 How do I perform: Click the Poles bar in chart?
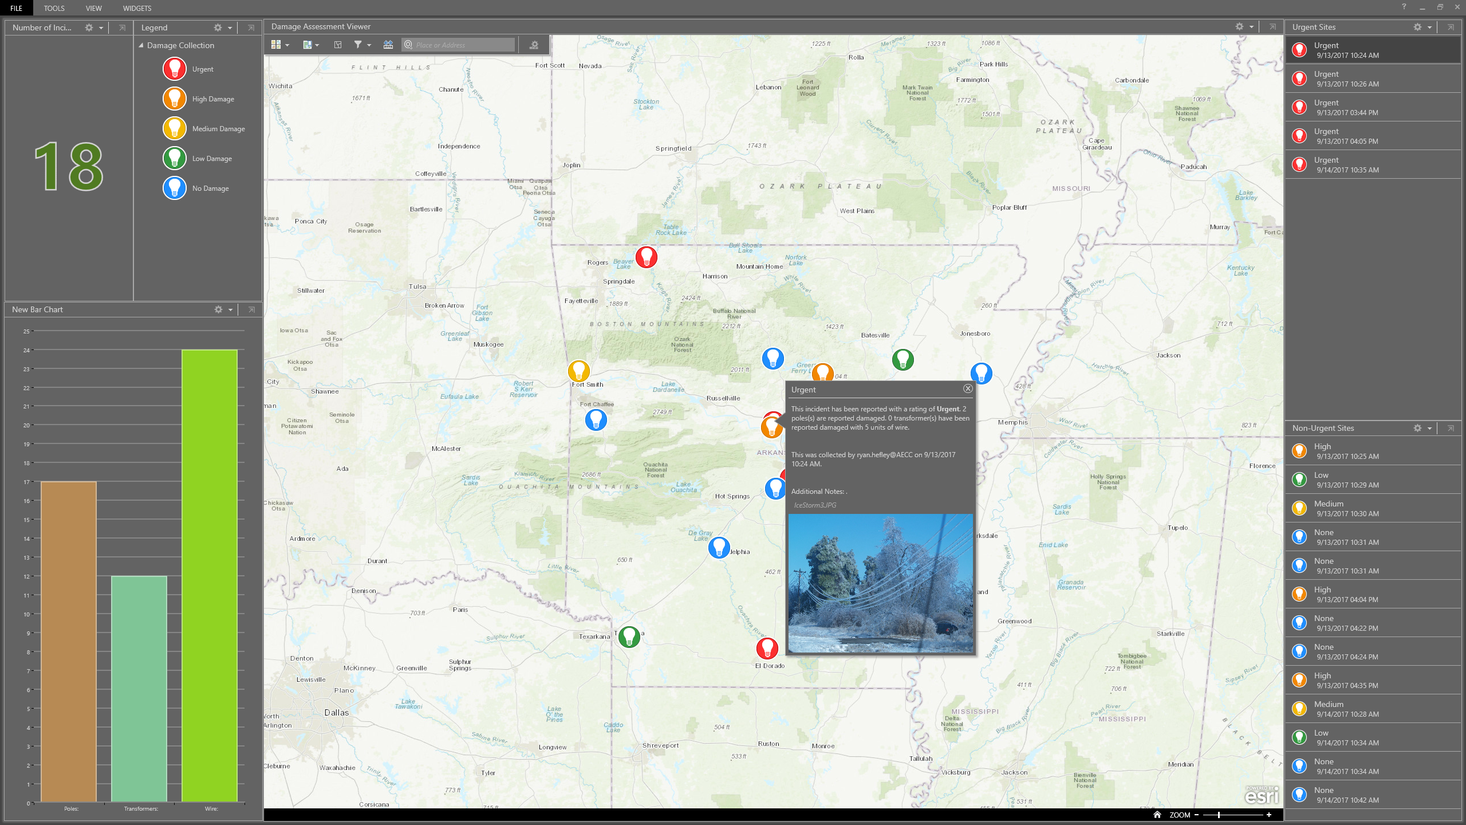[x=69, y=642]
